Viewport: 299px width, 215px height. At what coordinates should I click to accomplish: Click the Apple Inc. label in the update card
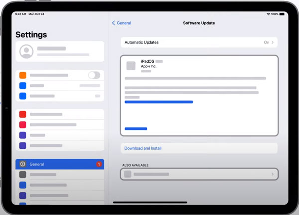pyautogui.click(x=149, y=66)
